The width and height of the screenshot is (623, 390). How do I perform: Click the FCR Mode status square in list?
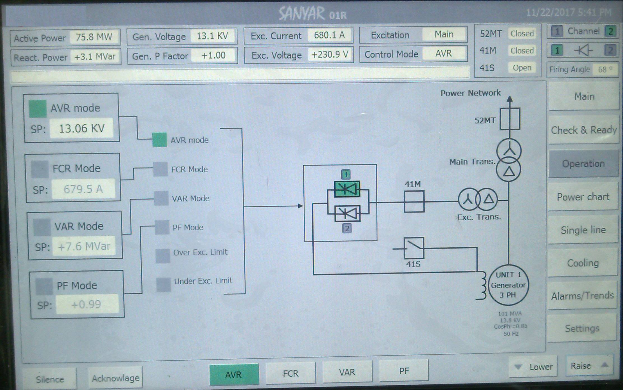pyautogui.click(x=161, y=169)
